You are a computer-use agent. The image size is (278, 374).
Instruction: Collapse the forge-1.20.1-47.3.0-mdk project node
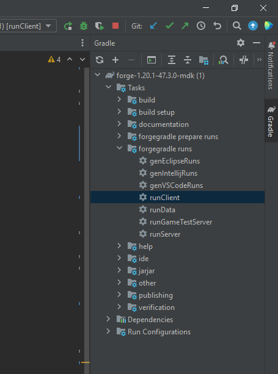click(97, 75)
